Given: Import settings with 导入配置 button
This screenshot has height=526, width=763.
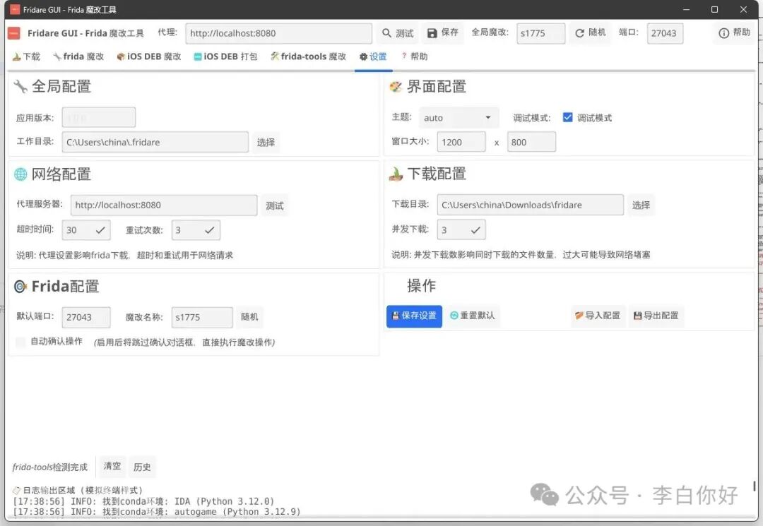Looking at the screenshot, I should pyautogui.click(x=598, y=316).
